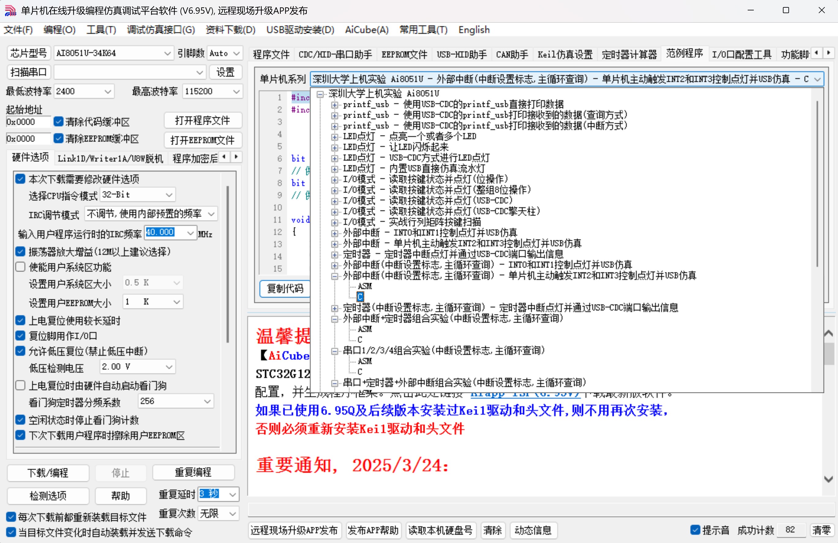838x543 pixels.
Task: Click the 检测选项 button
Action: point(48,496)
